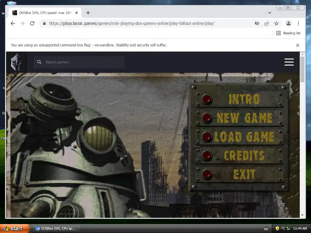View site security lock information
311x233 pixels.
44,23
